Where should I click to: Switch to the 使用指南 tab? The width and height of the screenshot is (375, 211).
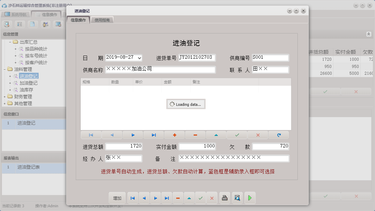(x=102, y=20)
